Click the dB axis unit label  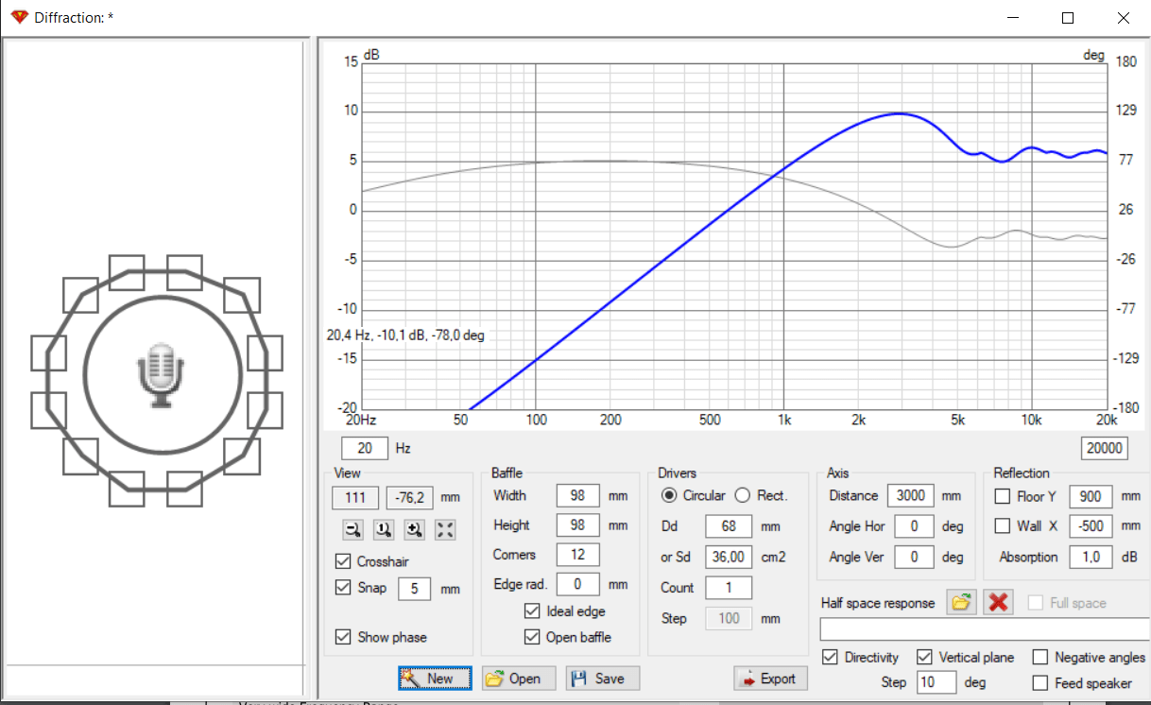(x=371, y=55)
